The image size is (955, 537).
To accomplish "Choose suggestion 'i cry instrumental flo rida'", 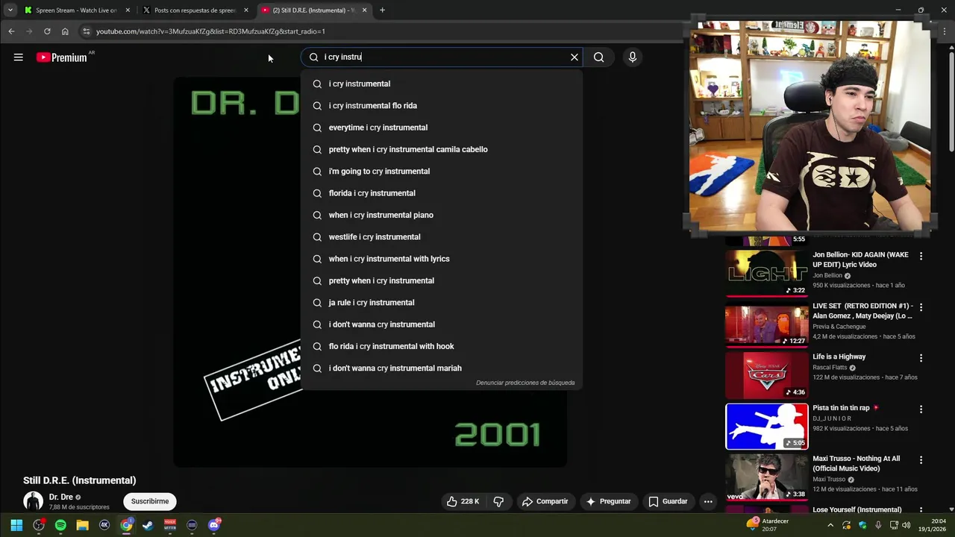I will [442, 106].
